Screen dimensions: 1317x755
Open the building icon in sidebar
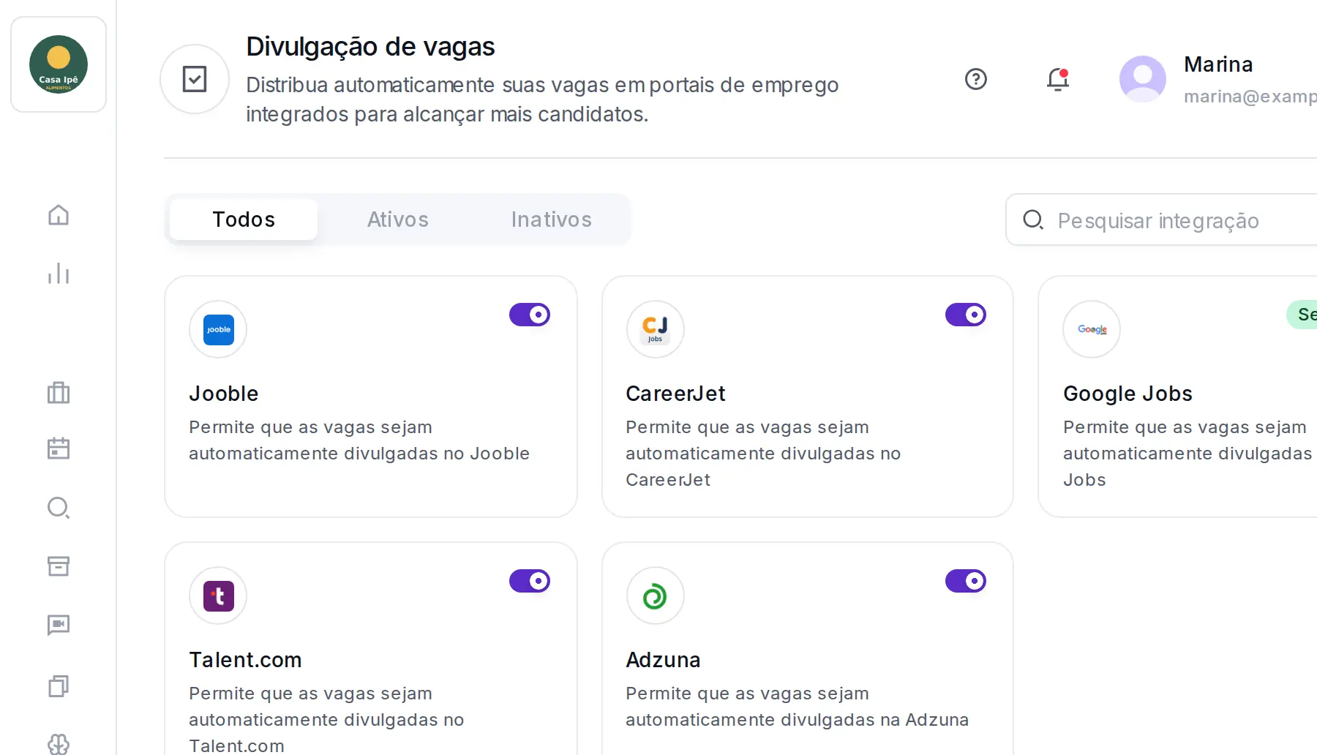[59, 392]
